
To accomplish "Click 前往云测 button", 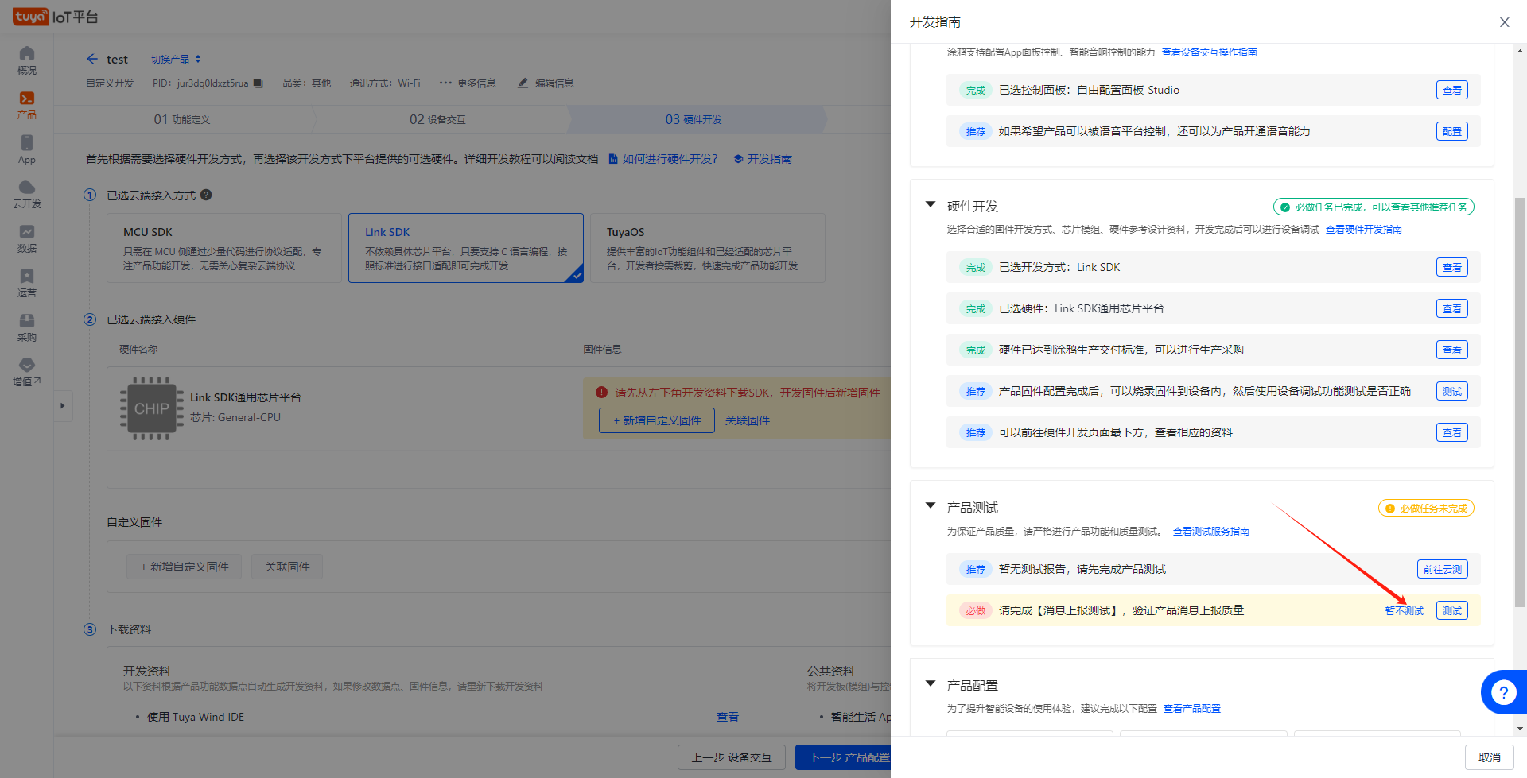I will pyautogui.click(x=1443, y=569).
